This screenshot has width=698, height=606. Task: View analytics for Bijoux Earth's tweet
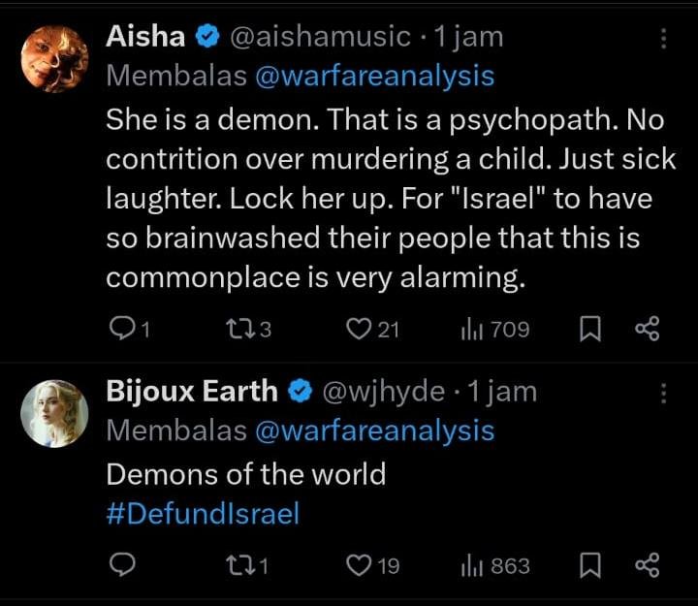coord(472,565)
